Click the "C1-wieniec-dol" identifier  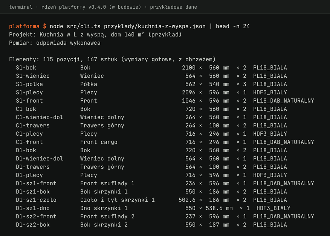(x=40, y=117)
